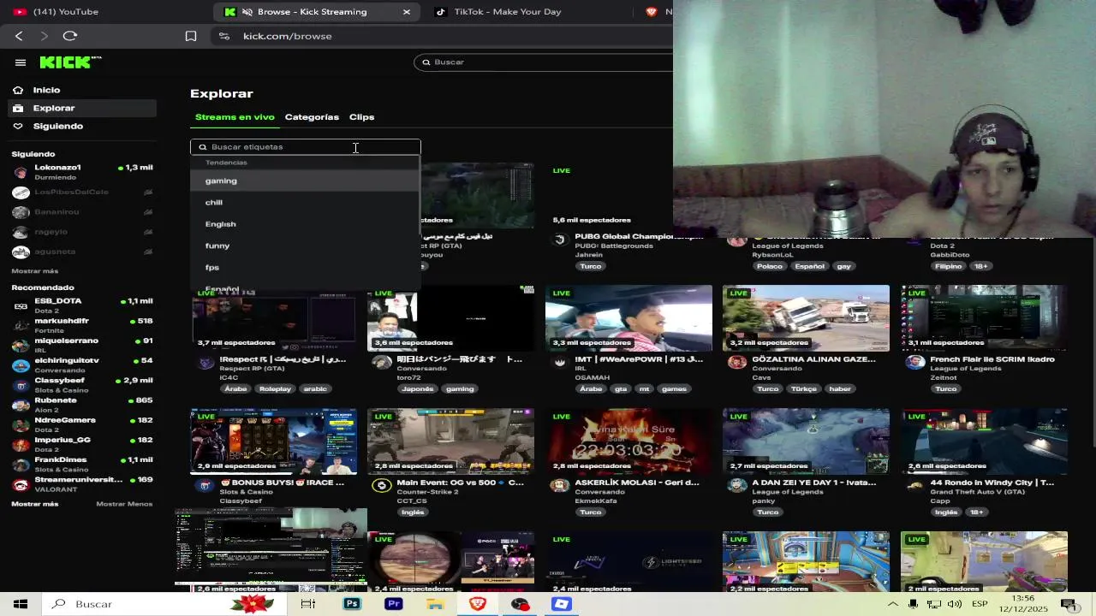Go forward in the browser

pos(45,36)
